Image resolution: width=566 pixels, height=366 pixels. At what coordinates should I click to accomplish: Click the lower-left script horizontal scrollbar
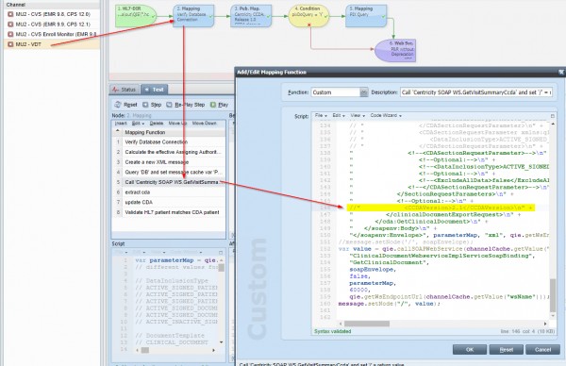[144, 350]
